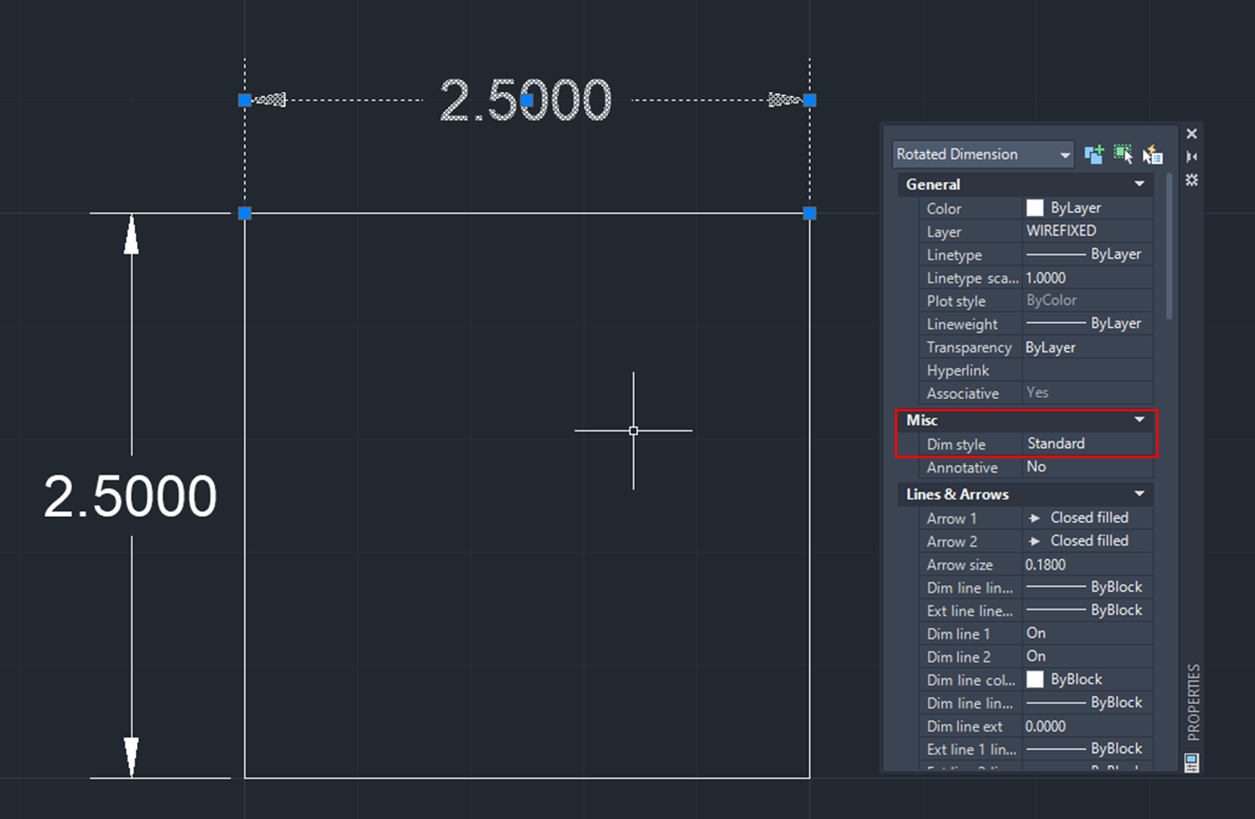This screenshot has width=1255, height=819.
Task: Click the grip at the rectangle's top-left corner
Action: tap(245, 213)
